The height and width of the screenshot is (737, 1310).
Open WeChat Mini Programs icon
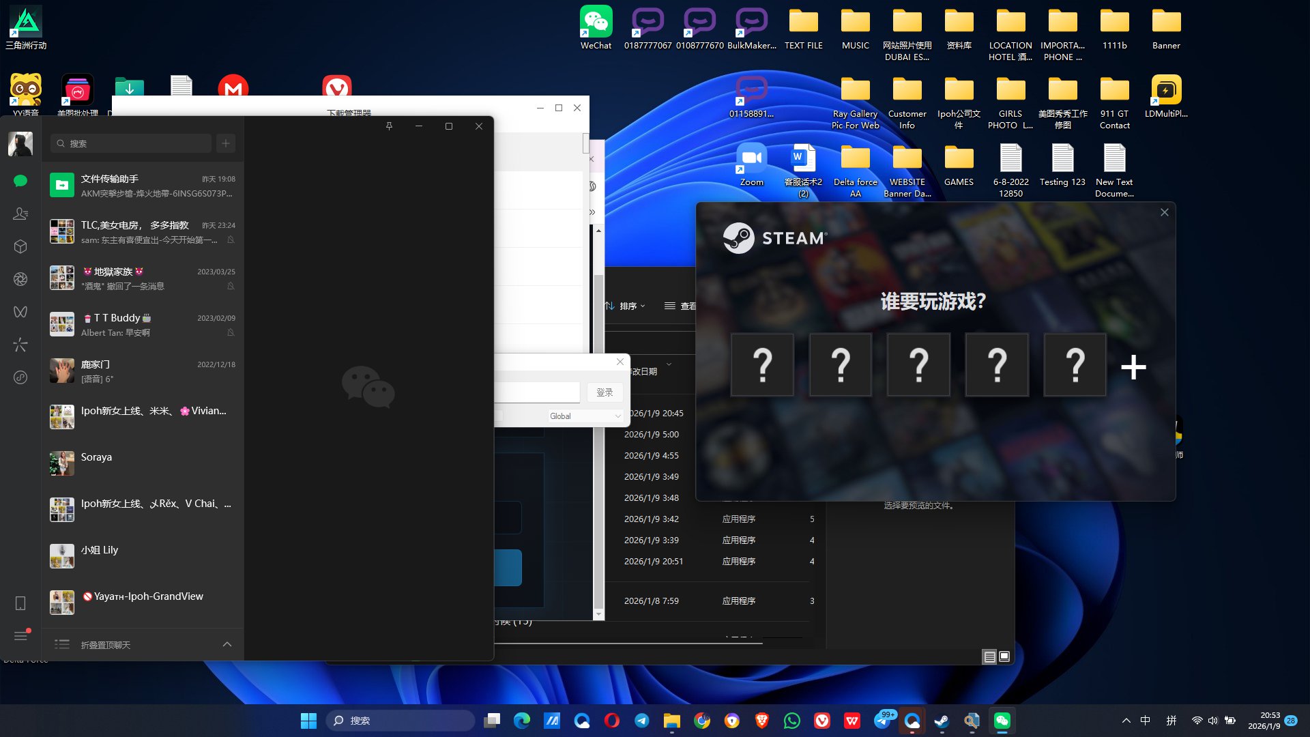[x=20, y=377]
